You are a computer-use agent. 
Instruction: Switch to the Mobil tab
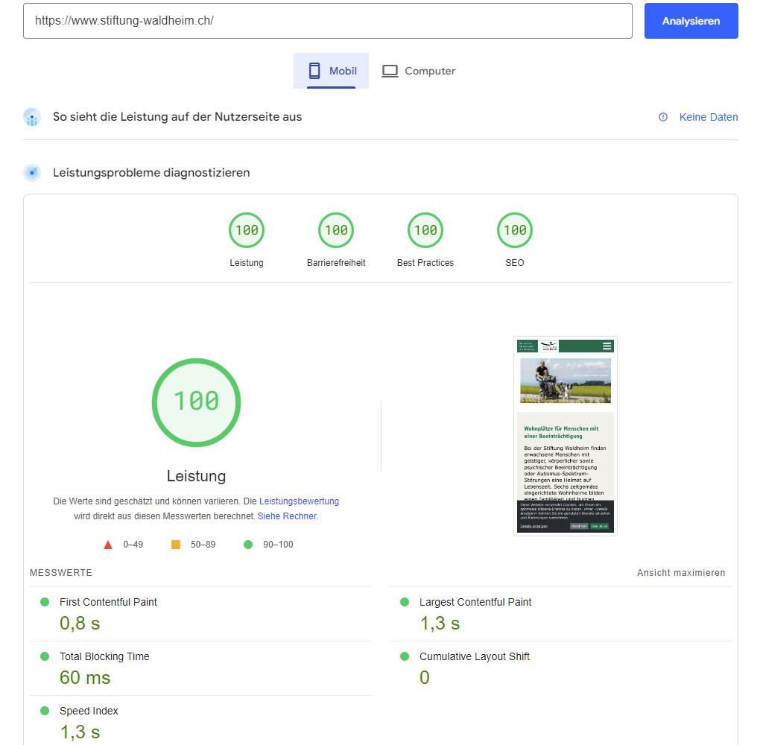332,71
